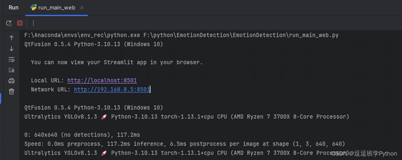
Task: Toggle scroll to end of output
Action: point(12,70)
